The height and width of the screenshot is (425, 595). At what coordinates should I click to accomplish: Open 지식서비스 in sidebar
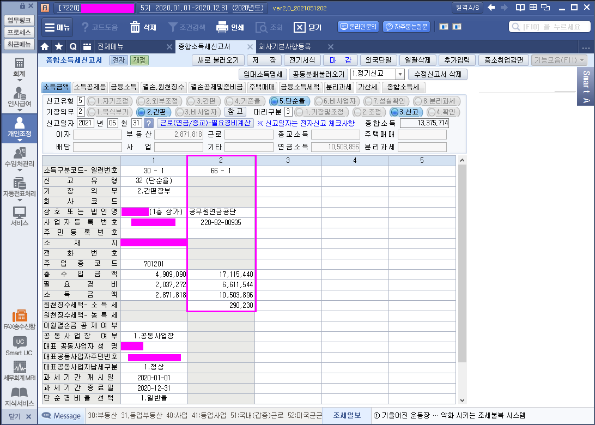[x=20, y=397]
